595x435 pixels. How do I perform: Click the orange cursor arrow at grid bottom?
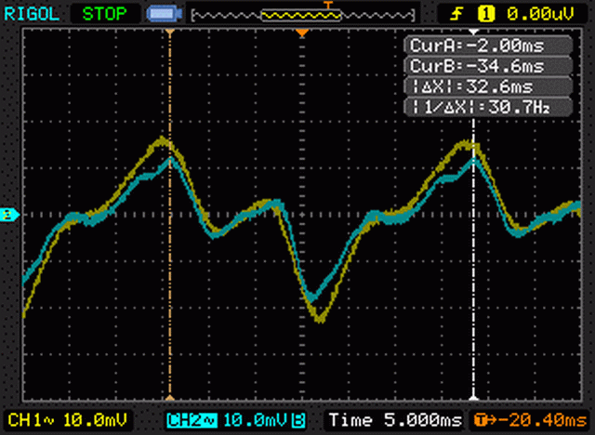[x=170, y=398]
